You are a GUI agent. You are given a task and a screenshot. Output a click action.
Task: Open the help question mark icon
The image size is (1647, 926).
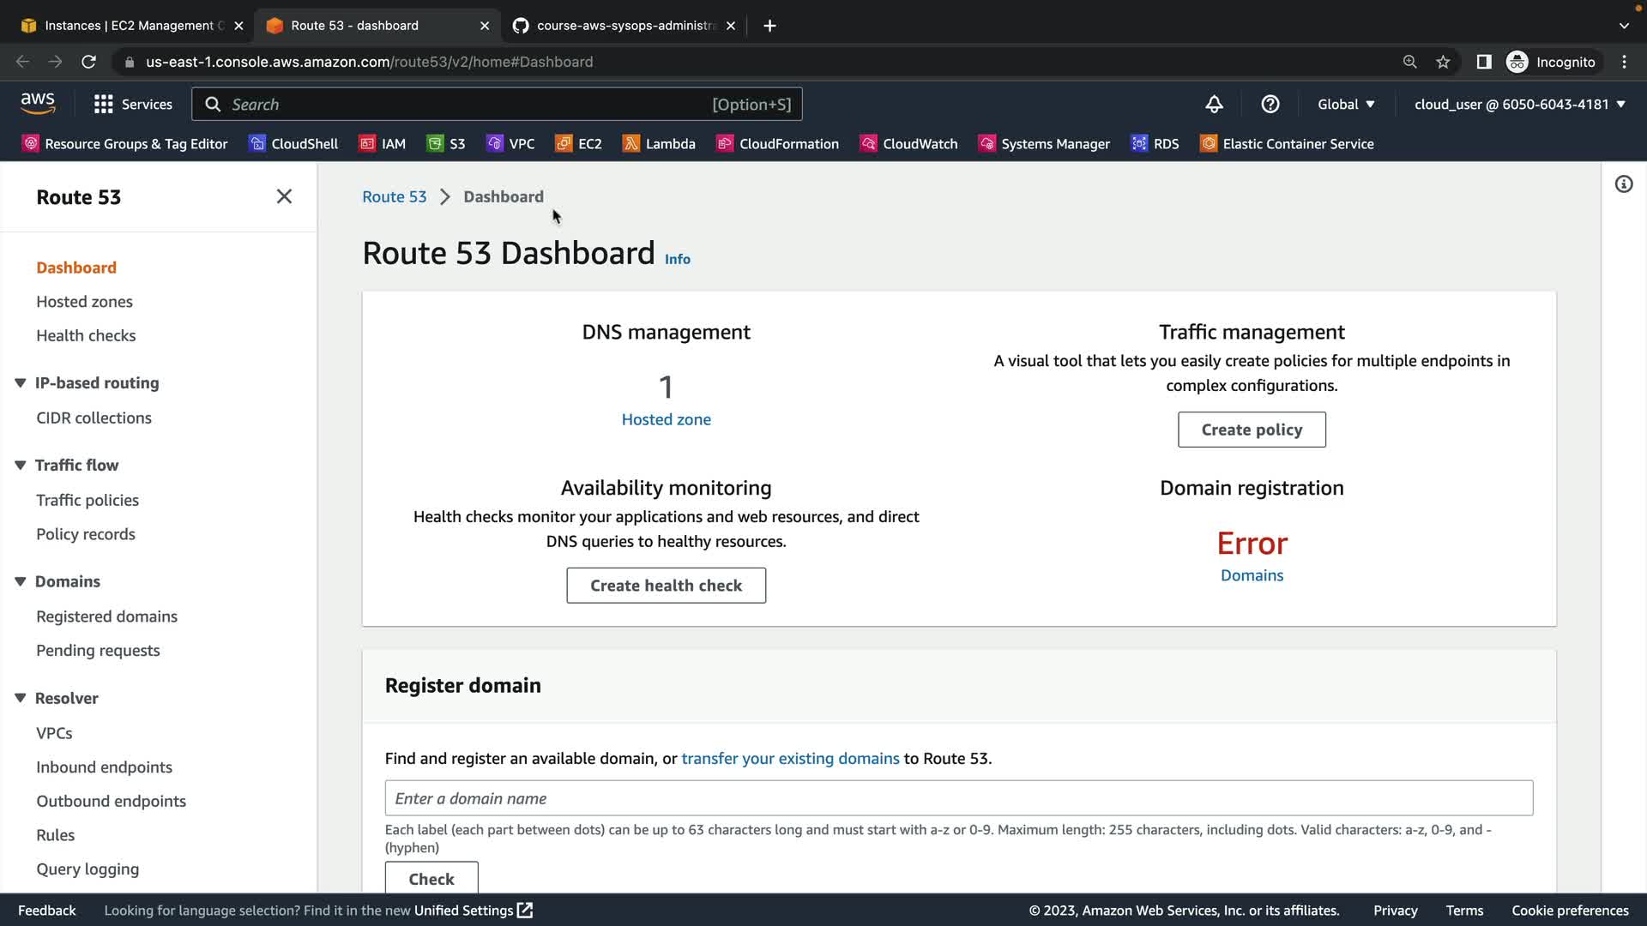(1270, 105)
